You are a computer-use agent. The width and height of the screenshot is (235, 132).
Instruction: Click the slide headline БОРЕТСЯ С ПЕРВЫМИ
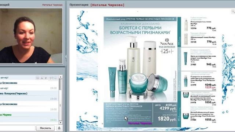(x=140, y=28)
